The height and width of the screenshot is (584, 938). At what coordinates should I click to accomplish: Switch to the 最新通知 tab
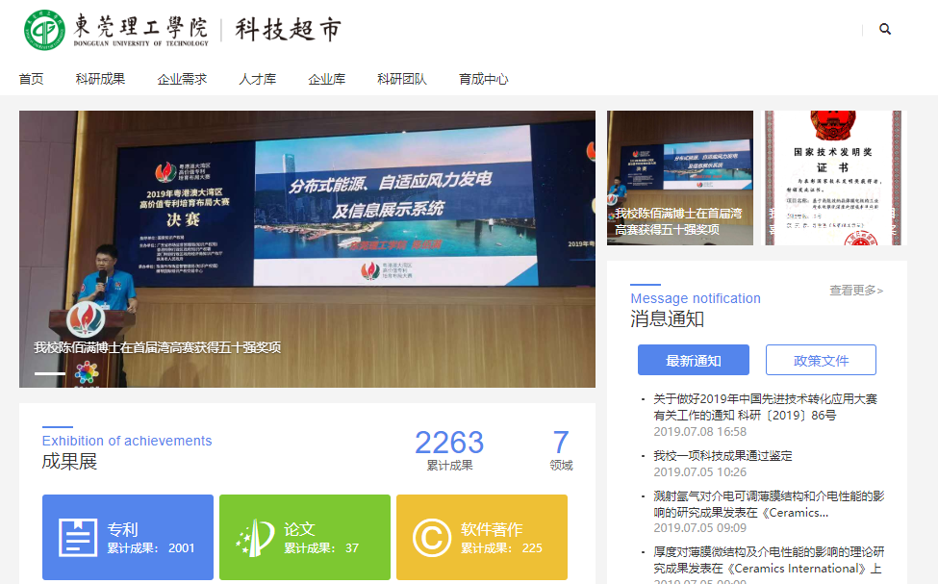[693, 361]
